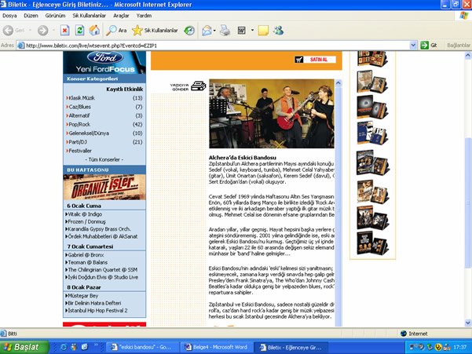Open Sık Kullanılanlar favorites star button
The width and height of the screenshot is (472, 354).
pyautogui.click(x=154, y=31)
